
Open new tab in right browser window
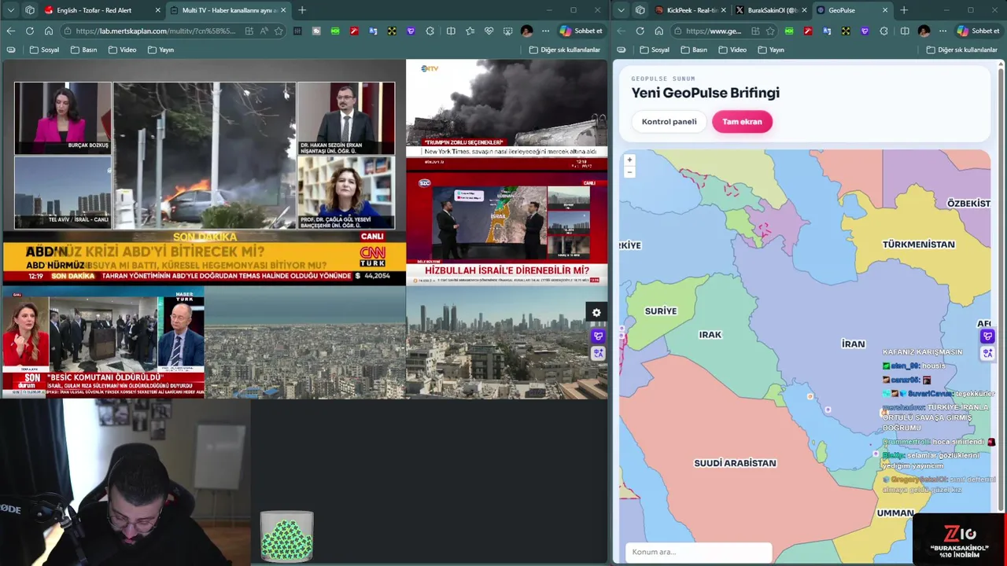click(x=904, y=10)
